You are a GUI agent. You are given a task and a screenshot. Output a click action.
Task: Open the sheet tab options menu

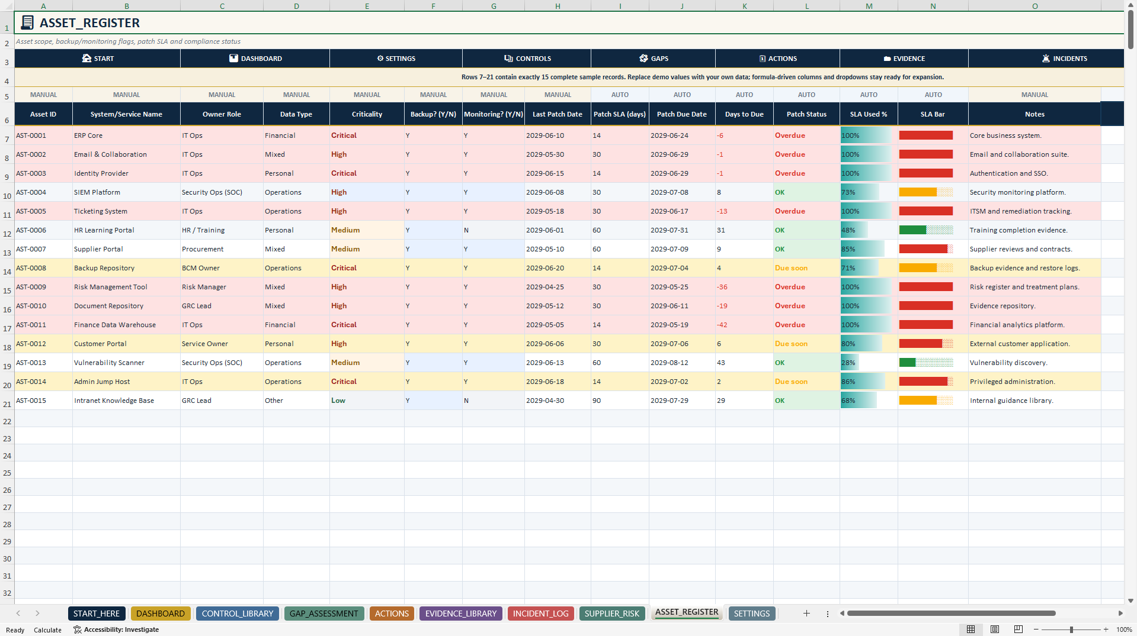pyautogui.click(x=828, y=614)
